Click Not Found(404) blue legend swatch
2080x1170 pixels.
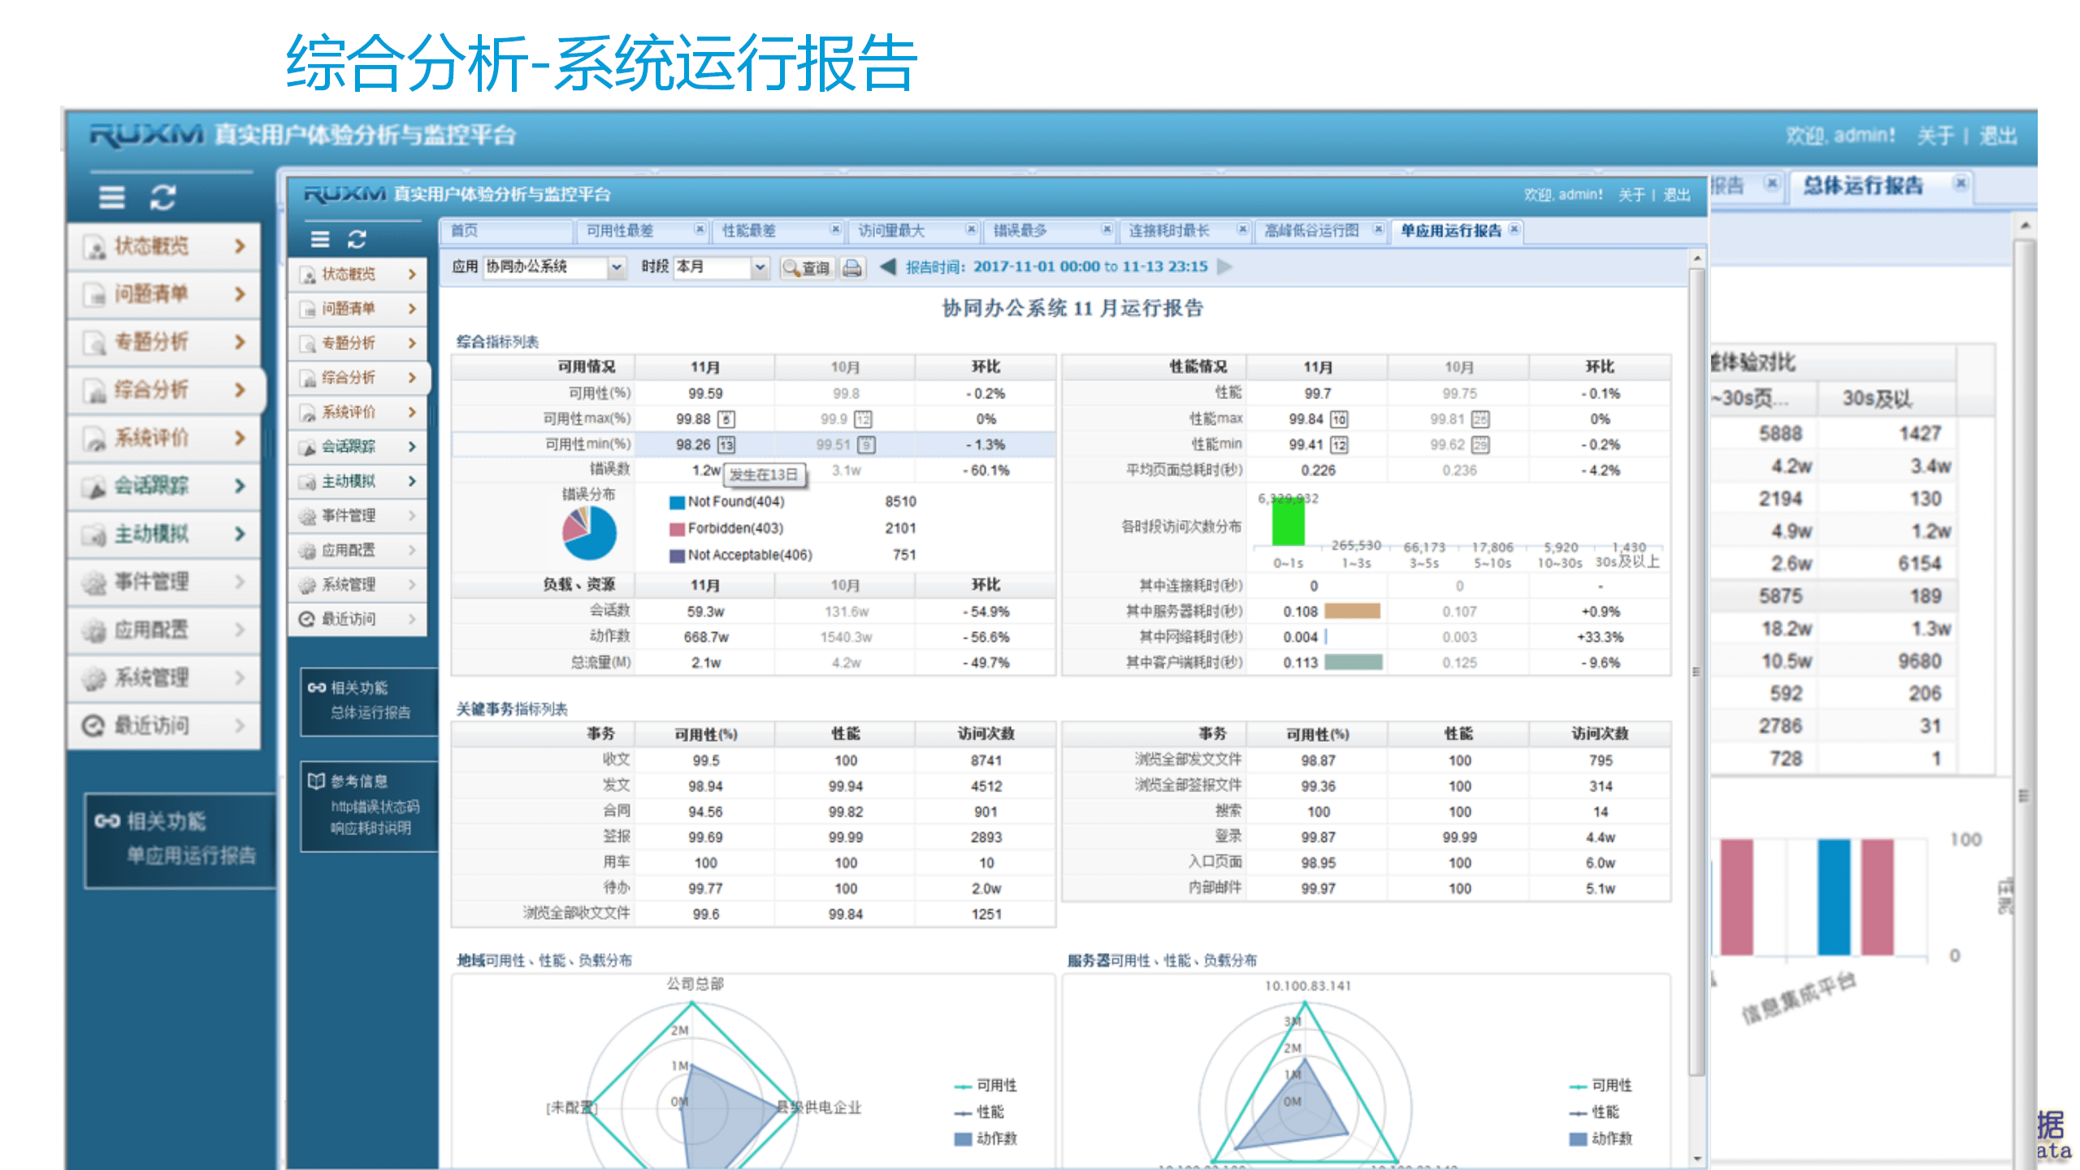(x=676, y=503)
